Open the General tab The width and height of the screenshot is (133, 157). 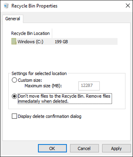[x=13, y=19]
